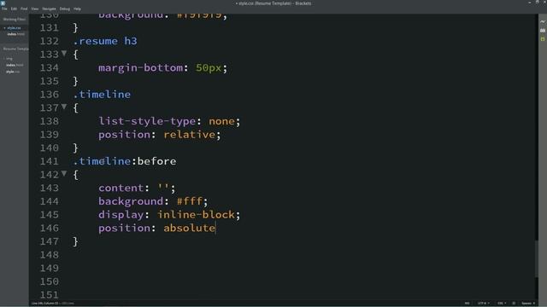Open the Edit menu
Screen dimensions: 547x307
coord(14,9)
